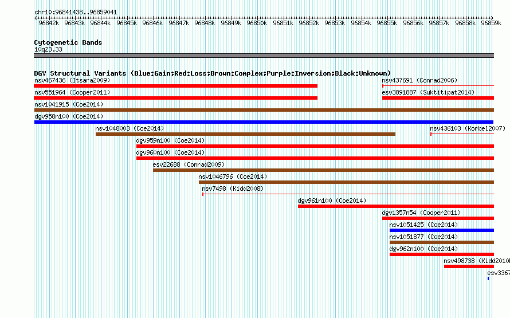
Task: Click the dgv961n100 (Coe2014) label
Action: pos(332,201)
